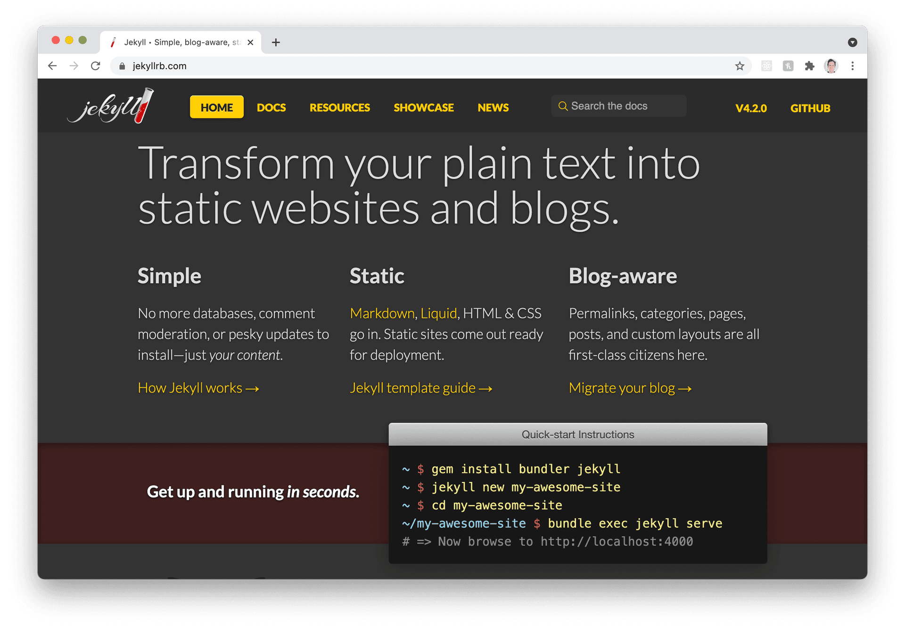Click the bundle exec jekyll serve line

(x=562, y=523)
